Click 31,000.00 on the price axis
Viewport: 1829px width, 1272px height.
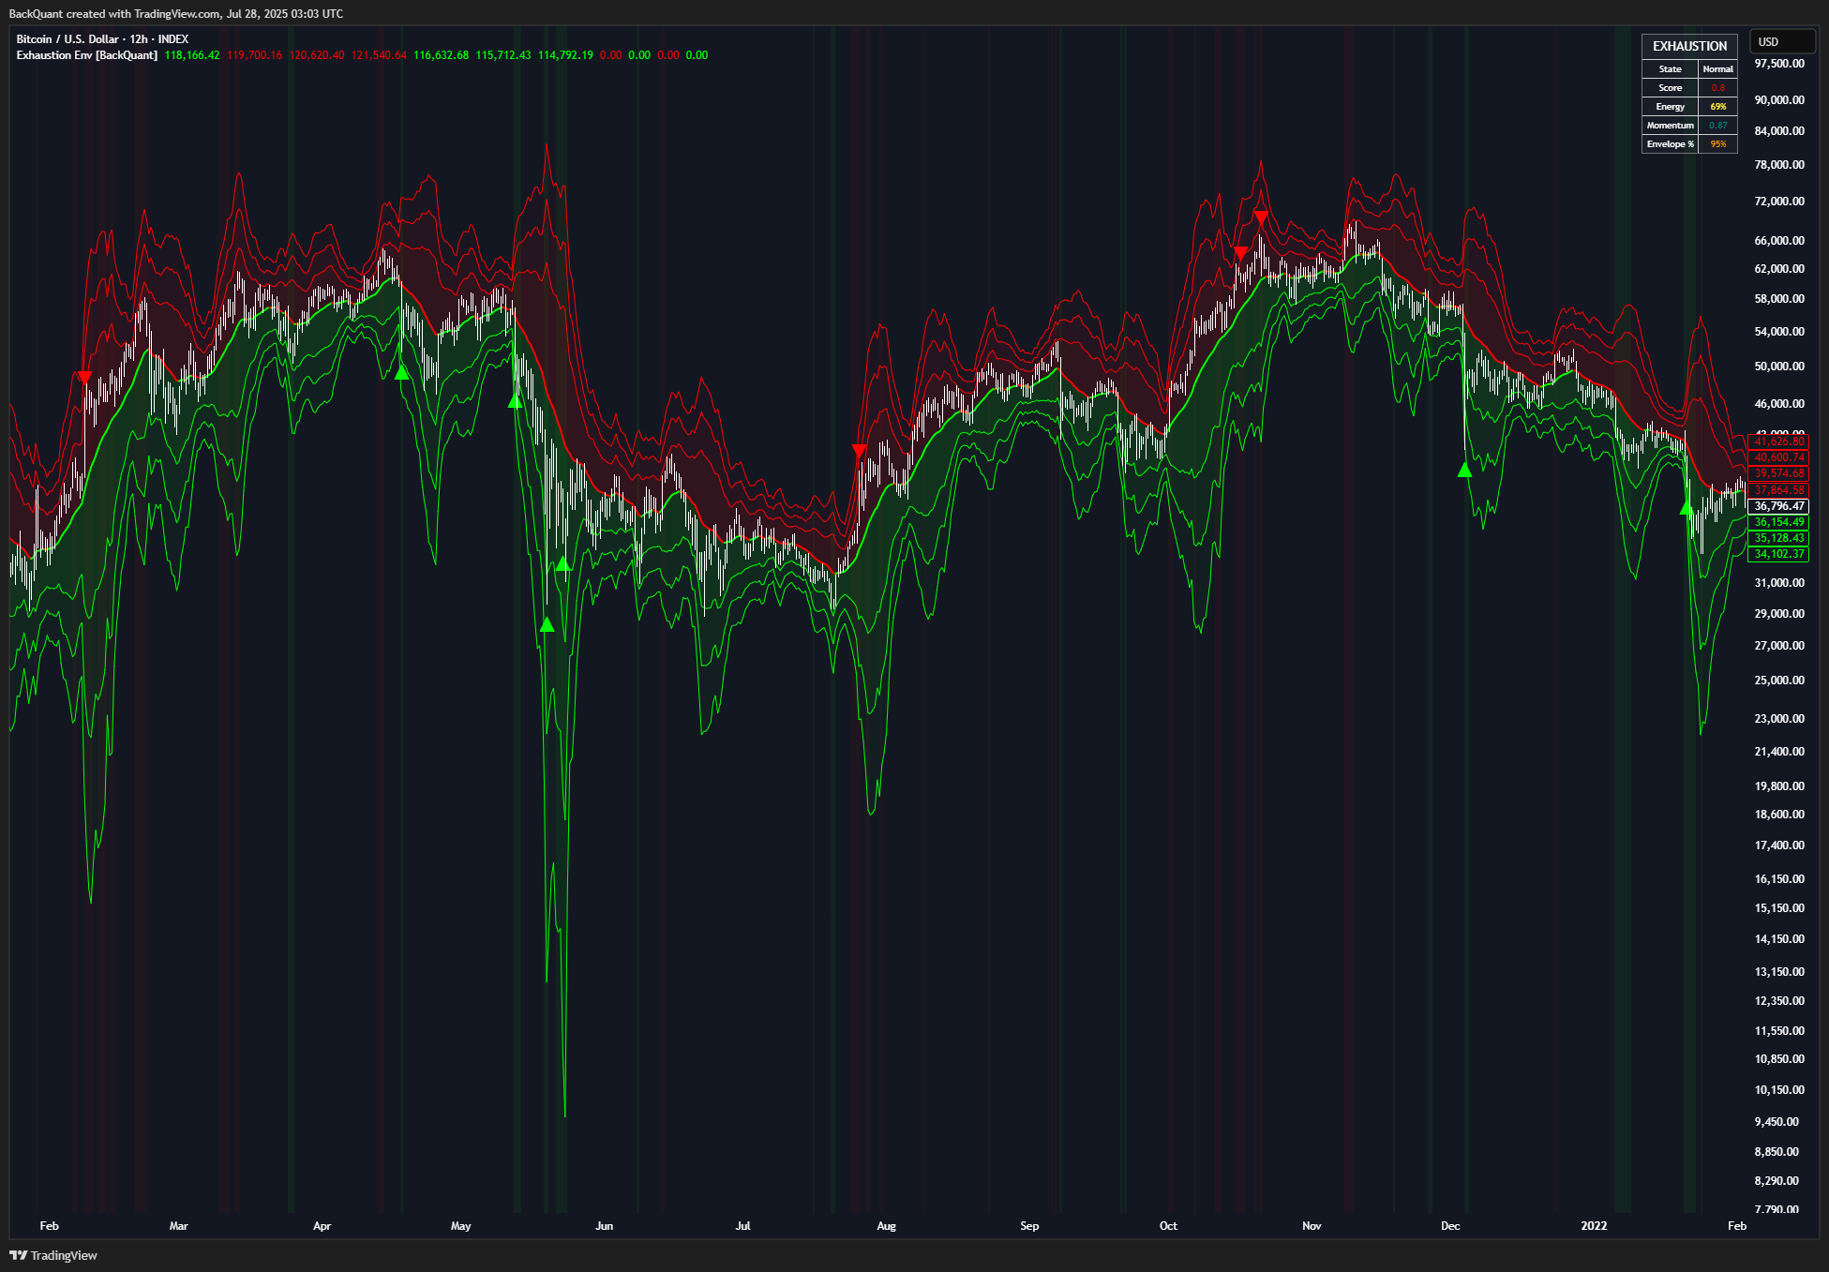pyautogui.click(x=1779, y=583)
